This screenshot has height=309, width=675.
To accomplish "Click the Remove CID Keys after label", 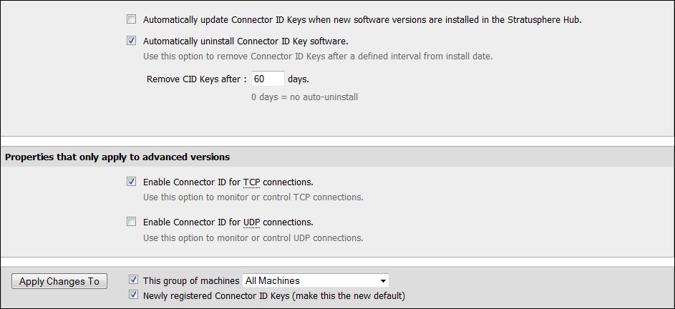I will pos(196,79).
